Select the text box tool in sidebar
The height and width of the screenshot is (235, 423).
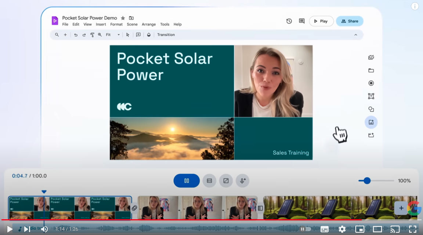371,96
